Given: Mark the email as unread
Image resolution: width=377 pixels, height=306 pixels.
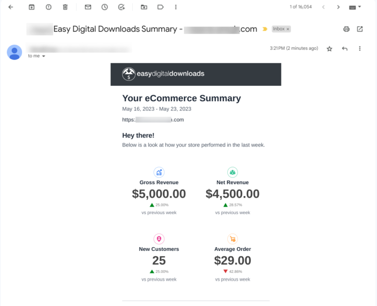Looking at the screenshot, I should pos(88,7).
